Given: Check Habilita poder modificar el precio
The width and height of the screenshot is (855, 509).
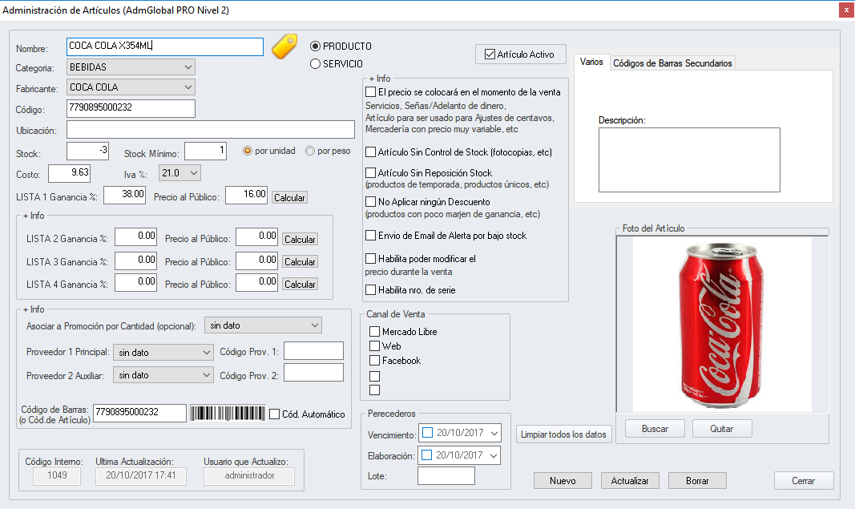Looking at the screenshot, I should pyautogui.click(x=371, y=258).
